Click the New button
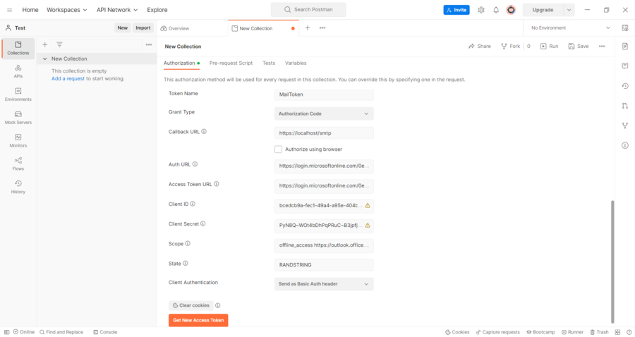This screenshot has width=635, height=337. click(122, 28)
